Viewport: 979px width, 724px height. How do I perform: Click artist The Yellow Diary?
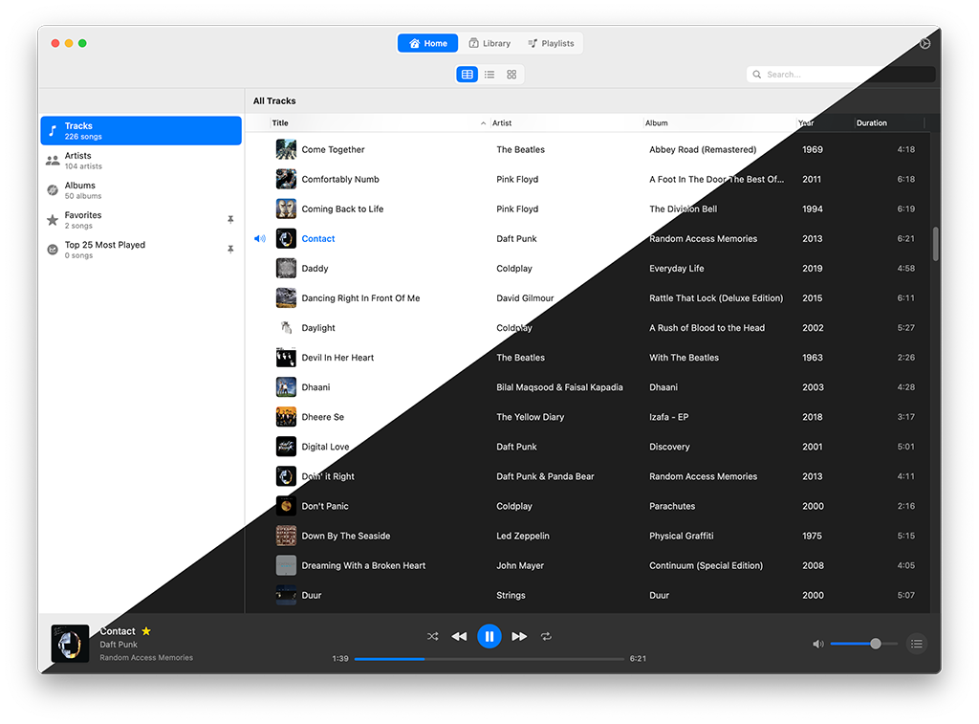530,417
